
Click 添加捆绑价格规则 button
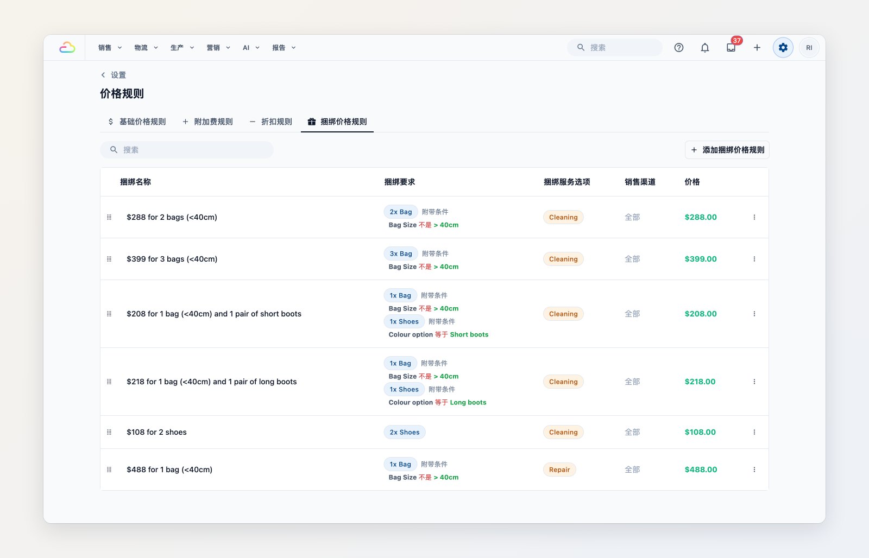pos(727,150)
